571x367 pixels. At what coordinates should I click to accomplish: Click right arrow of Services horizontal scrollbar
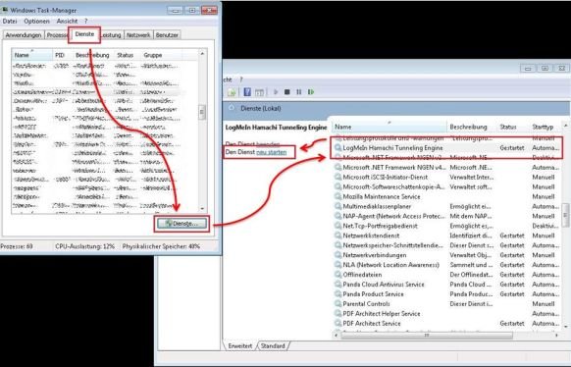click(x=556, y=335)
